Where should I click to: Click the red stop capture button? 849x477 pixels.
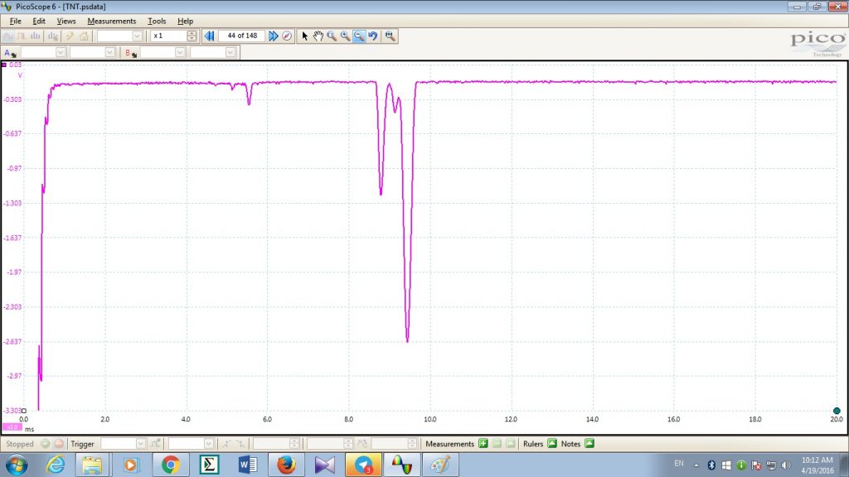coord(59,444)
